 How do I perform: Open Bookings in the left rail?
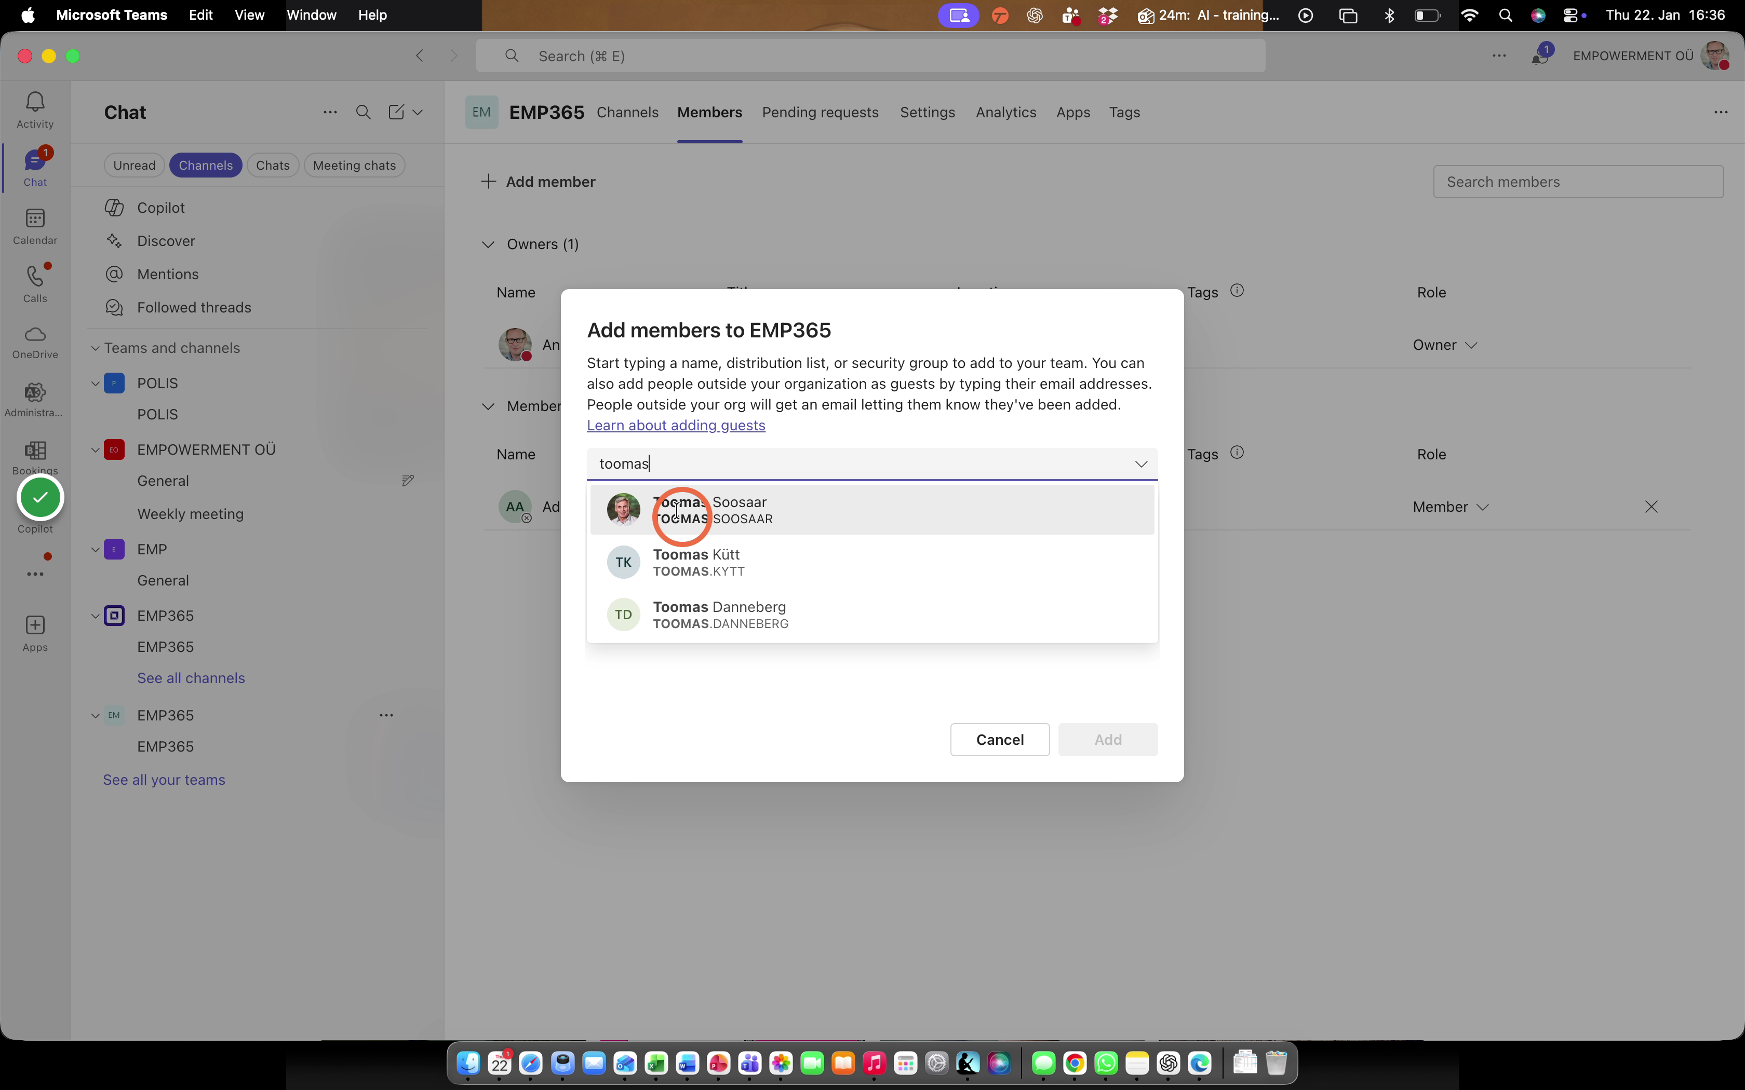(x=35, y=458)
